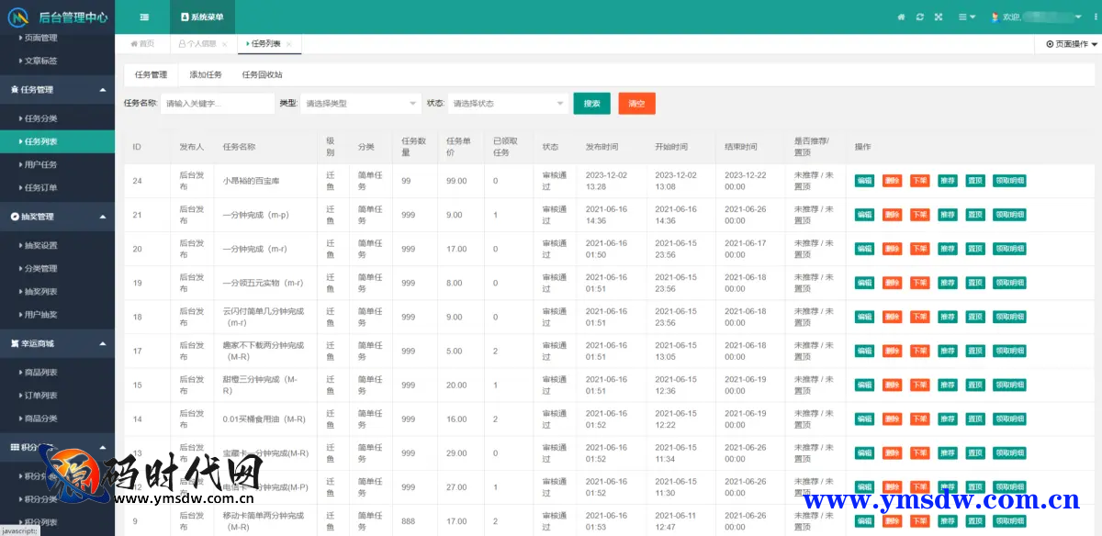Click the user avatar icon beside 欢迎
This screenshot has height=536, width=1102.
tap(995, 17)
